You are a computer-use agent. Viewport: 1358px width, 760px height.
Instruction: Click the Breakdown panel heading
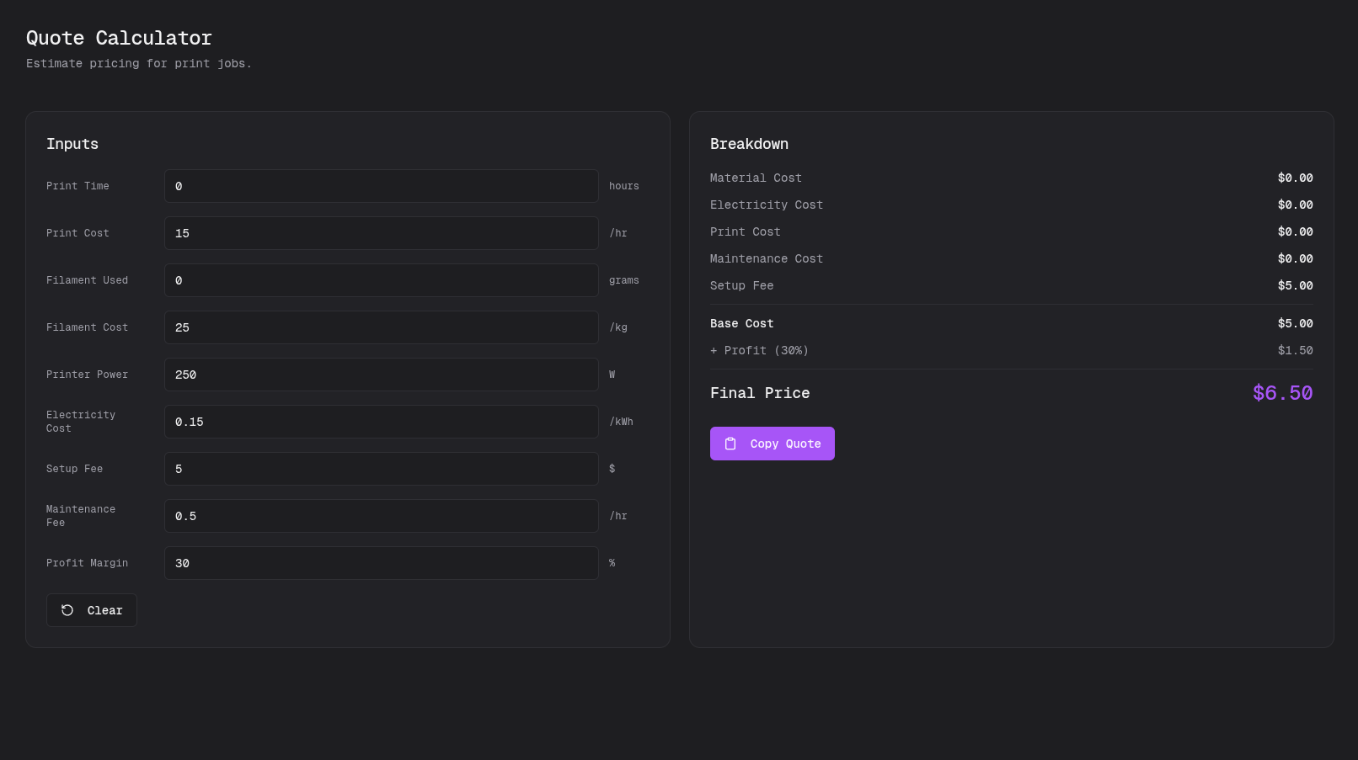tap(749, 144)
